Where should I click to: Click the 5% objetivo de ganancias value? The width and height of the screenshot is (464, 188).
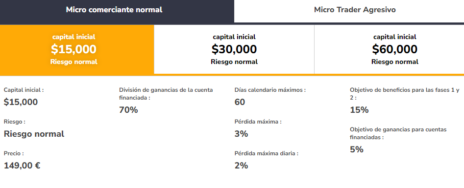[x=357, y=149]
